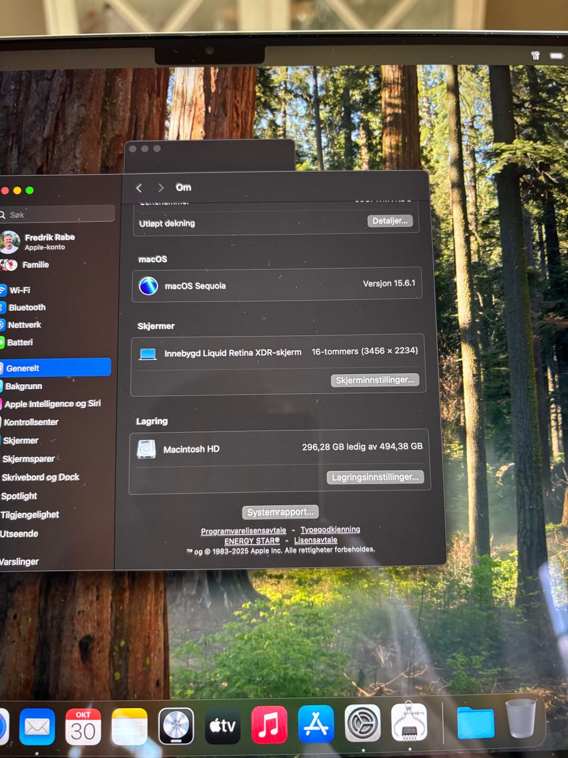Click the Lagringsinnstillinger... storage button

(375, 477)
